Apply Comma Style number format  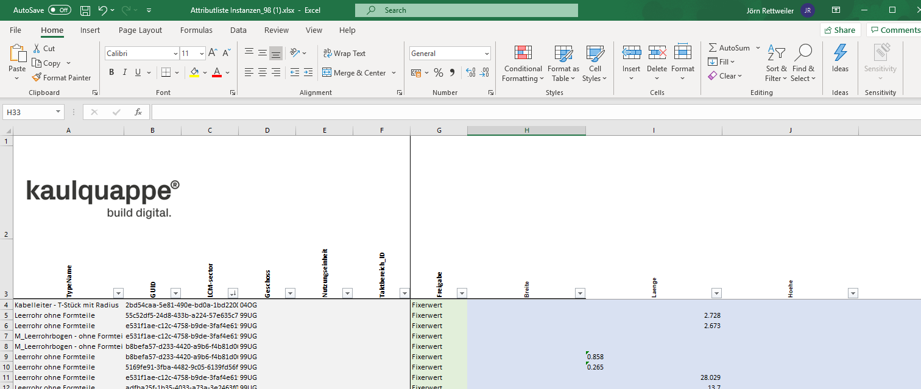pos(453,72)
